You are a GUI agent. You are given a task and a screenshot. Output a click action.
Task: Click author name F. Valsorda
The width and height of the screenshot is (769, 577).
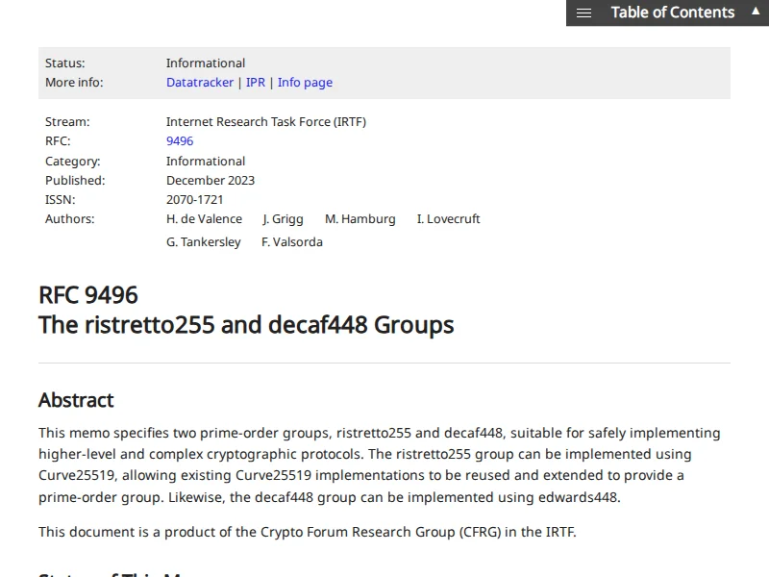(x=291, y=242)
